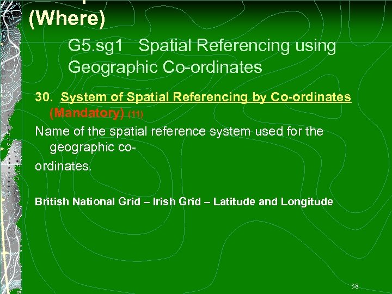Viewport: 392px width, 294px height.
Task: Click the bold line 'British National Grid – Irish Grid – Latitude and Longitude'
Action: pyautogui.click(x=184, y=201)
